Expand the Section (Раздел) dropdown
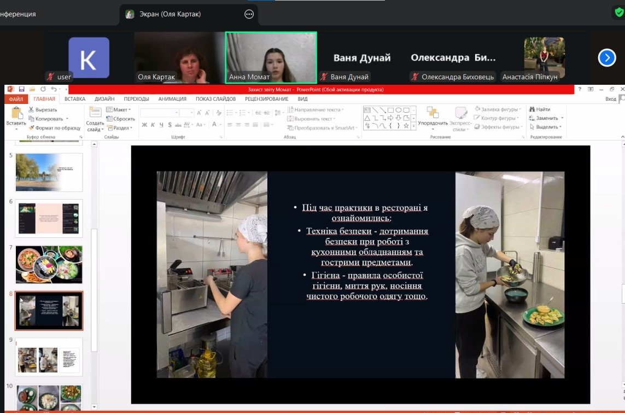This screenshot has height=413, width=625. [121, 127]
